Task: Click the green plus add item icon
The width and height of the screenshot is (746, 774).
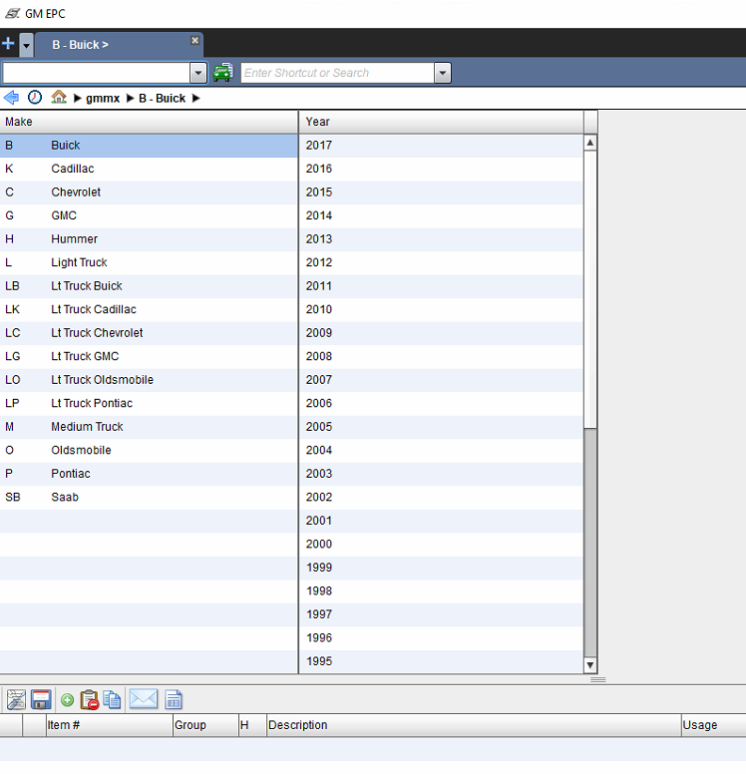Action: pos(67,700)
